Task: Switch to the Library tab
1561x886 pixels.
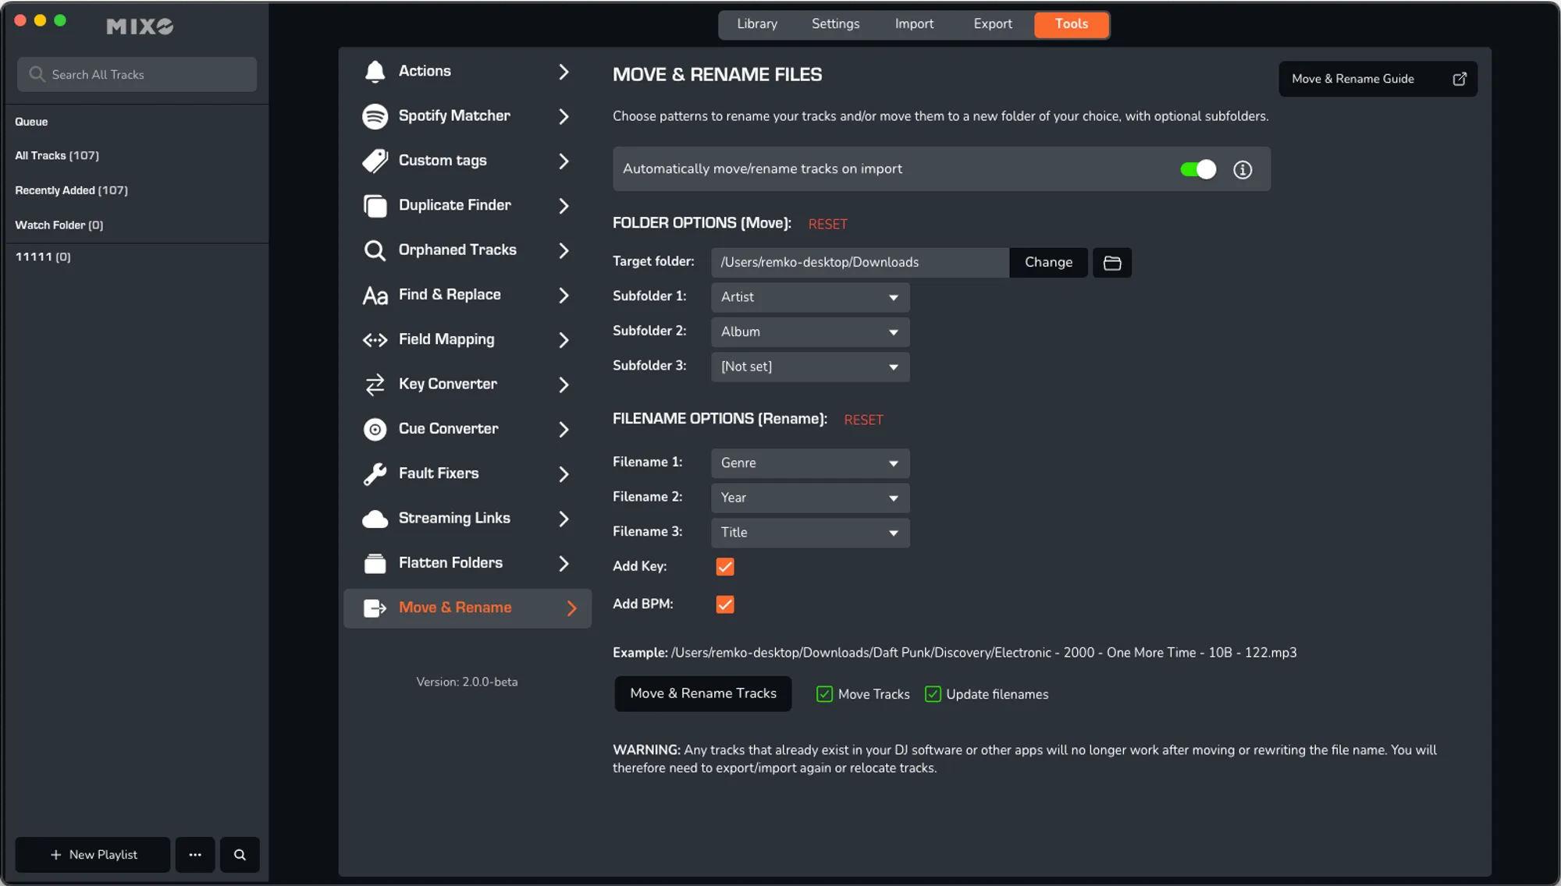Action: 756,24
